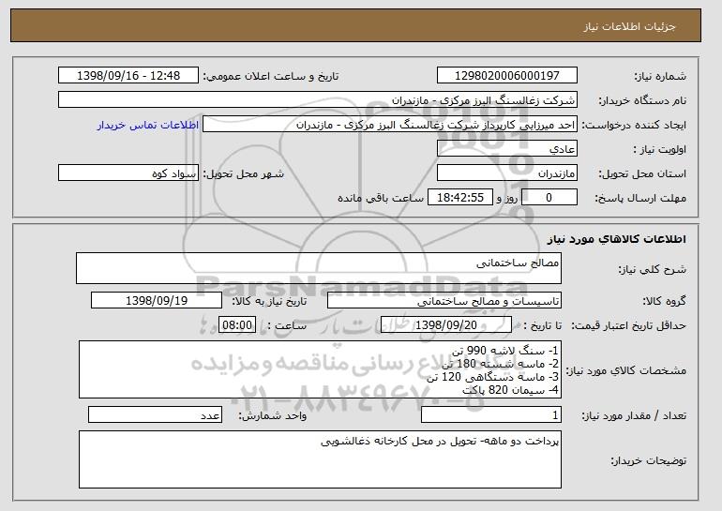
Task: Select the header title جزئیات اطلاعات نیاز
Action: click(630, 26)
